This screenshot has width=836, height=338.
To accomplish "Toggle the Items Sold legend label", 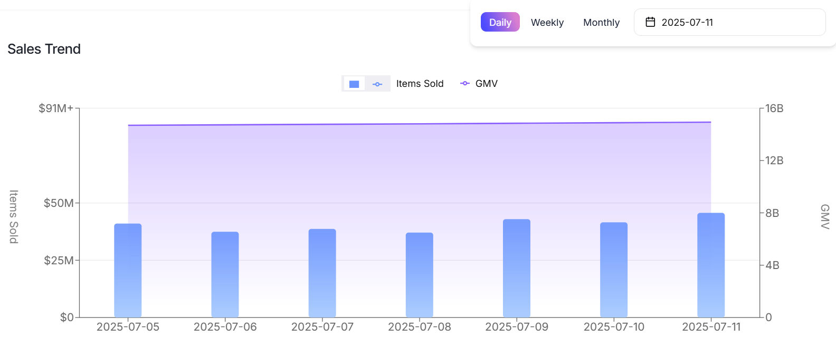I will click(420, 83).
